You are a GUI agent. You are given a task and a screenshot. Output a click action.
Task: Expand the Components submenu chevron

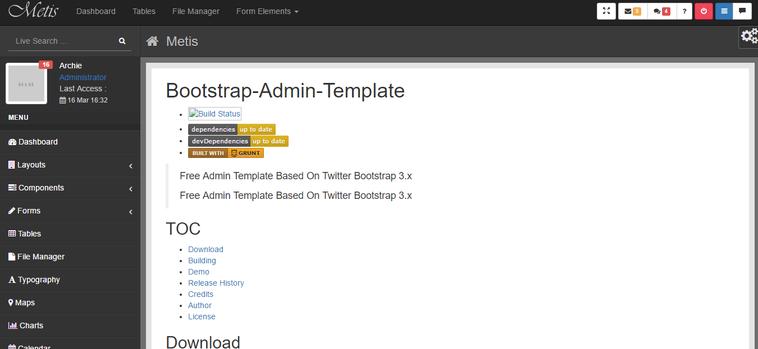click(x=130, y=189)
